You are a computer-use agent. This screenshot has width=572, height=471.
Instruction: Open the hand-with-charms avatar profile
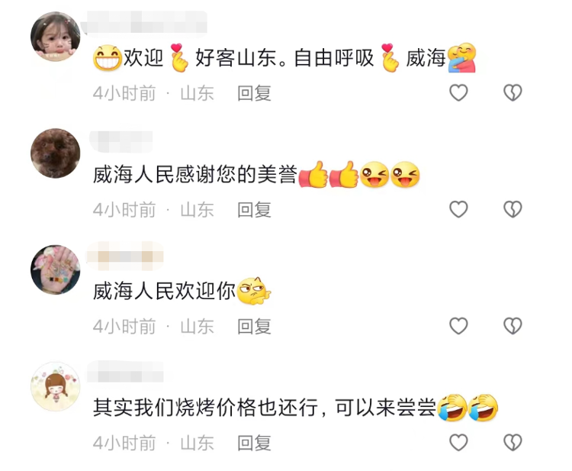(x=56, y=269)
